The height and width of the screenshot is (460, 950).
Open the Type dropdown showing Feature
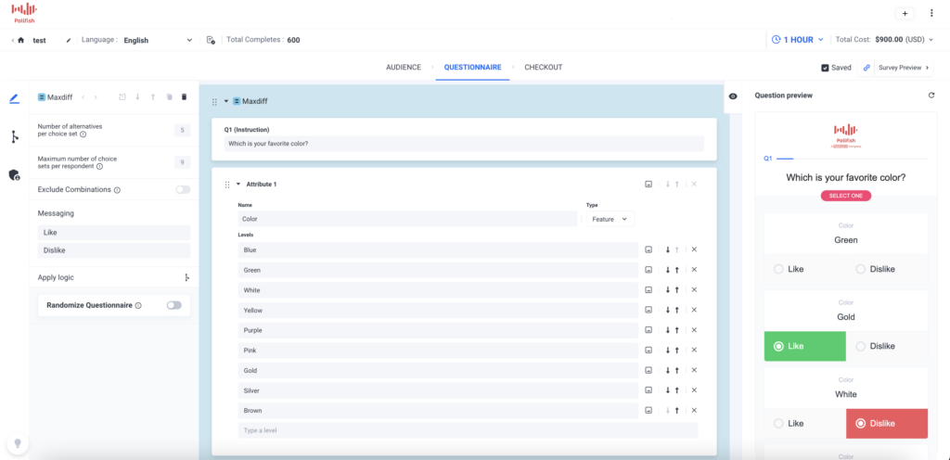tap(610, 219)
